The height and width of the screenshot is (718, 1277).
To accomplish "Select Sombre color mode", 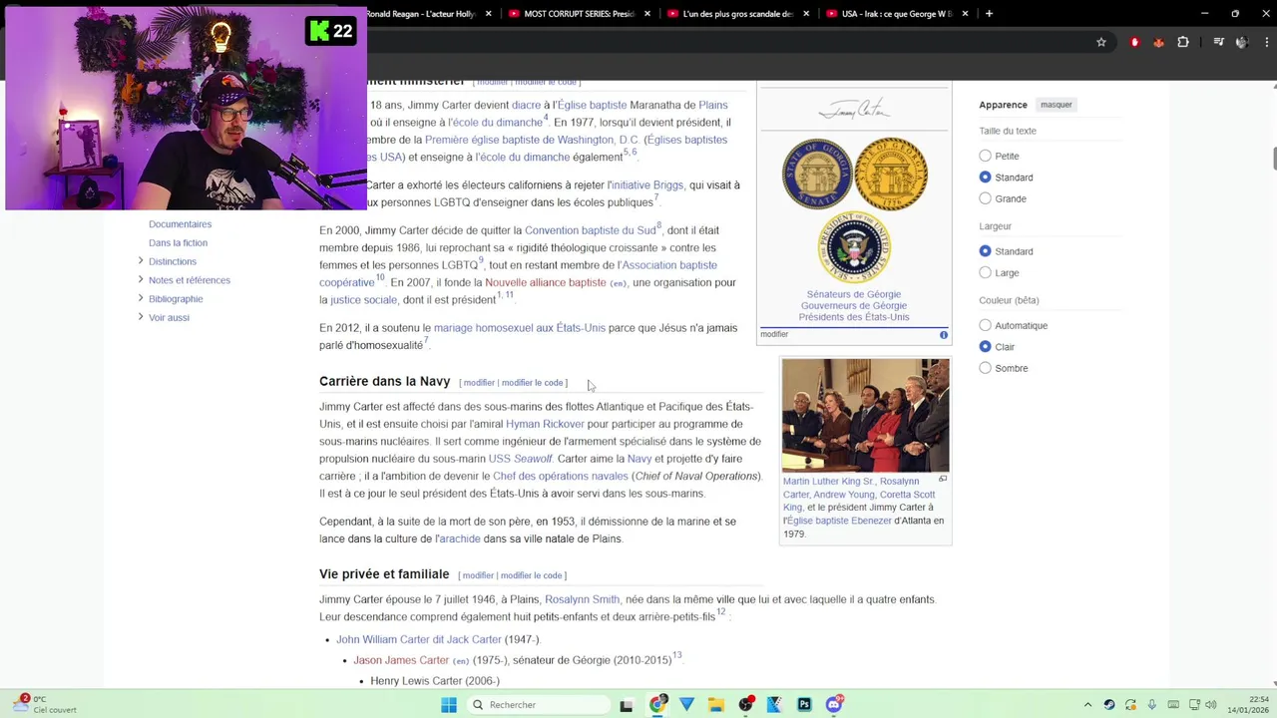I will (x=986, y=368).
